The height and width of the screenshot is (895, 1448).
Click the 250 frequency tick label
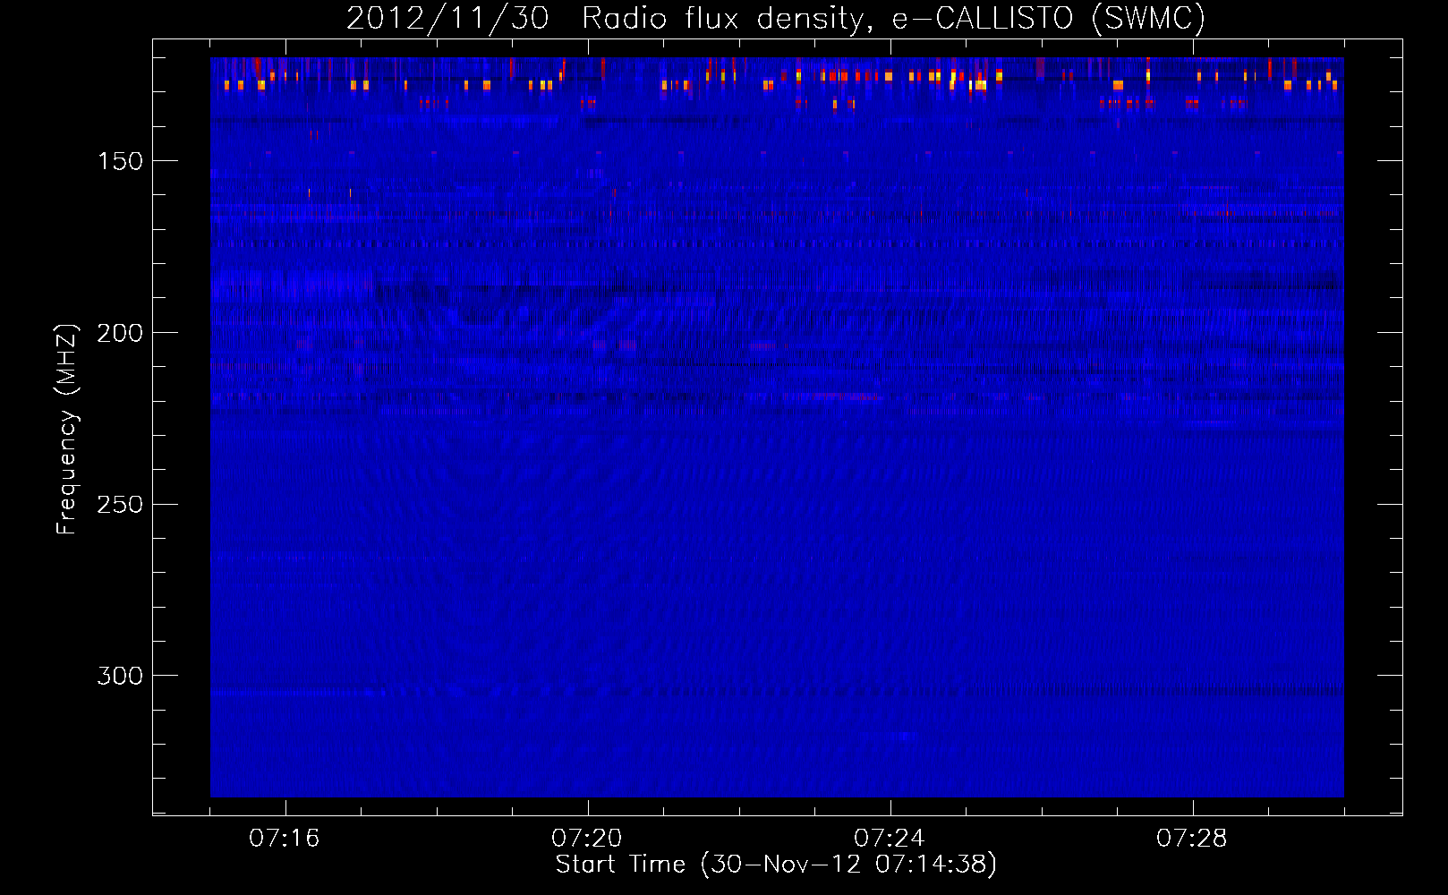click(x=120, y=505)
